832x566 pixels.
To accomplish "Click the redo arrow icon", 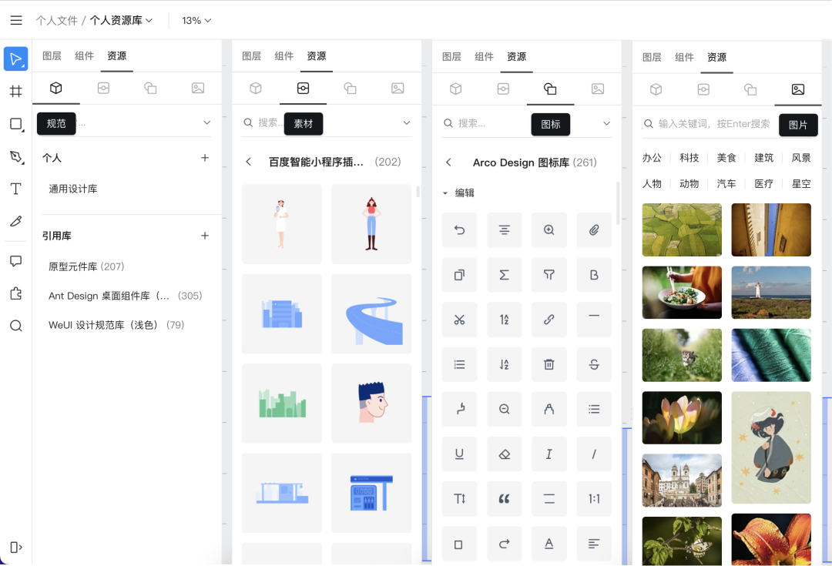I will [504, 544].
